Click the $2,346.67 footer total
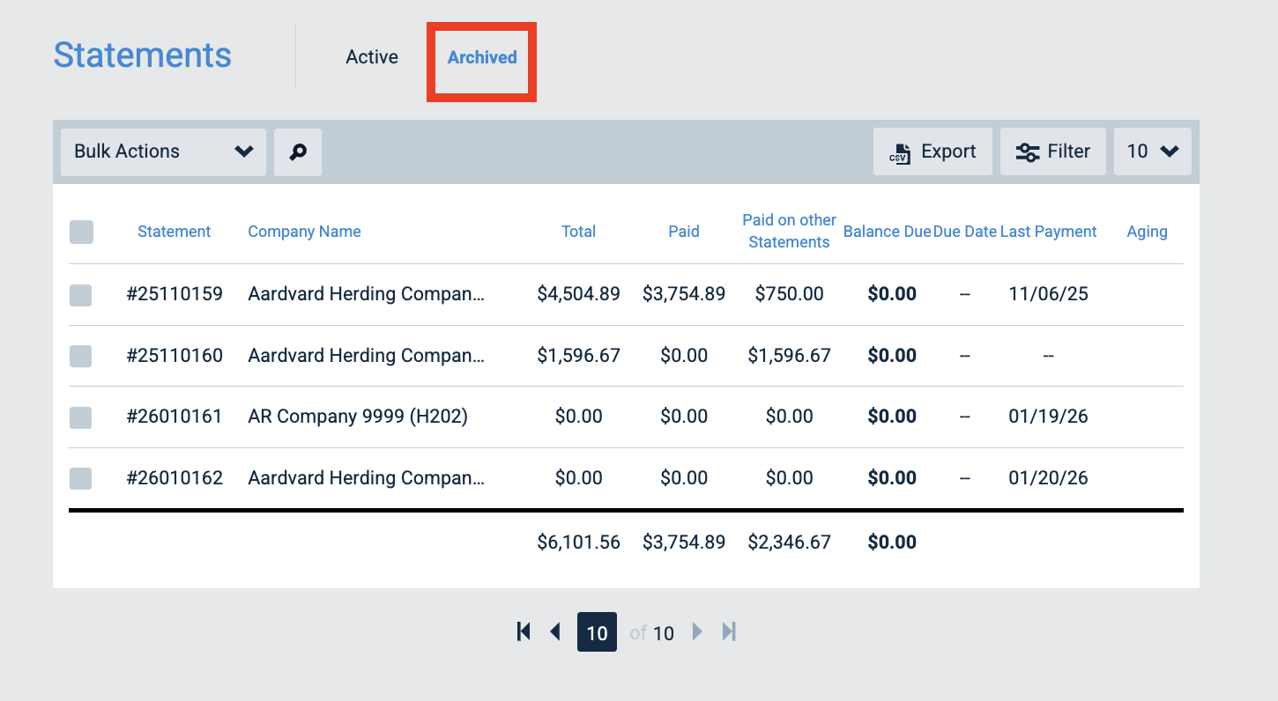This screenshot has width=1278, height=701. [789, 542]
